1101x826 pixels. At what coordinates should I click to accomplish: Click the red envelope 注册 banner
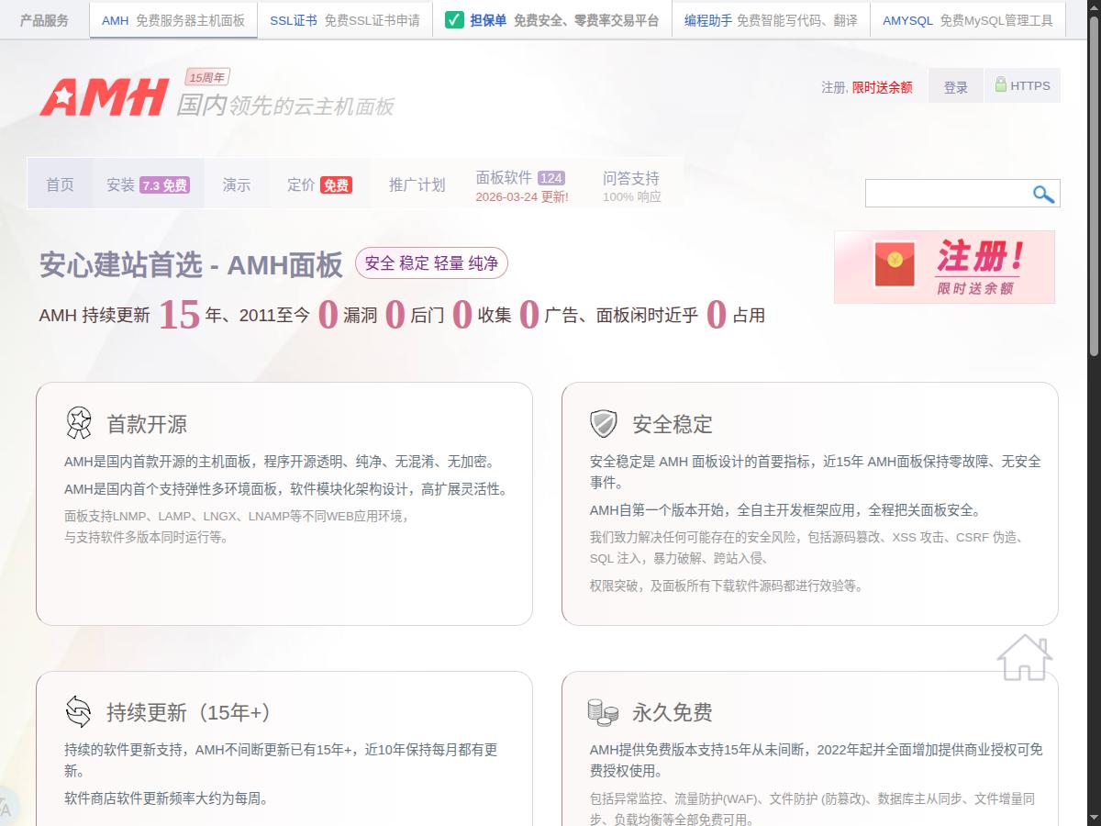pos(944,267)
